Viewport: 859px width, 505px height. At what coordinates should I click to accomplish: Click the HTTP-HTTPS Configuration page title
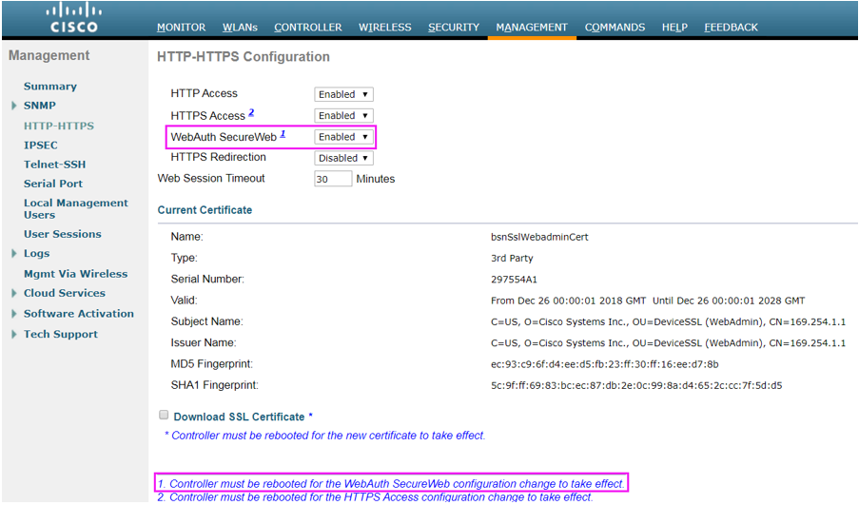click(x=244, y=56)
